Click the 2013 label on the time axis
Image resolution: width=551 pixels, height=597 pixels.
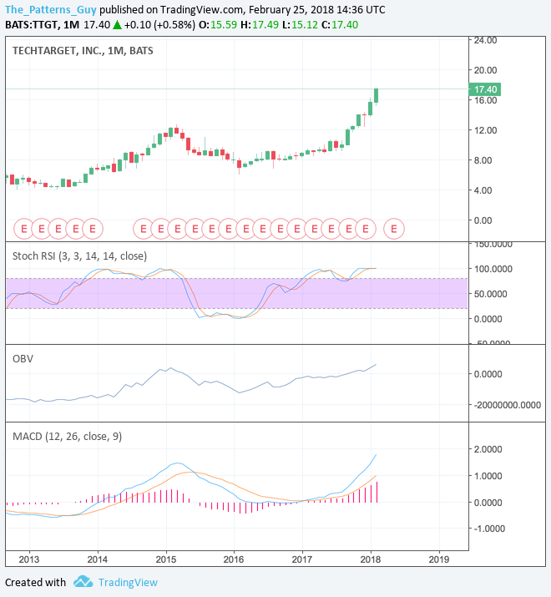click(x=29, y=559)
